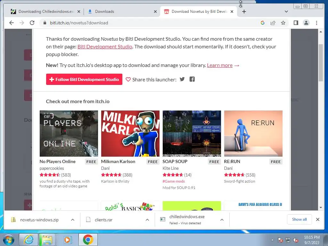Viewport: 328px width, 246px height.
Task: Expand options for novetus-windows.zip download
Action: coord(73,220)
